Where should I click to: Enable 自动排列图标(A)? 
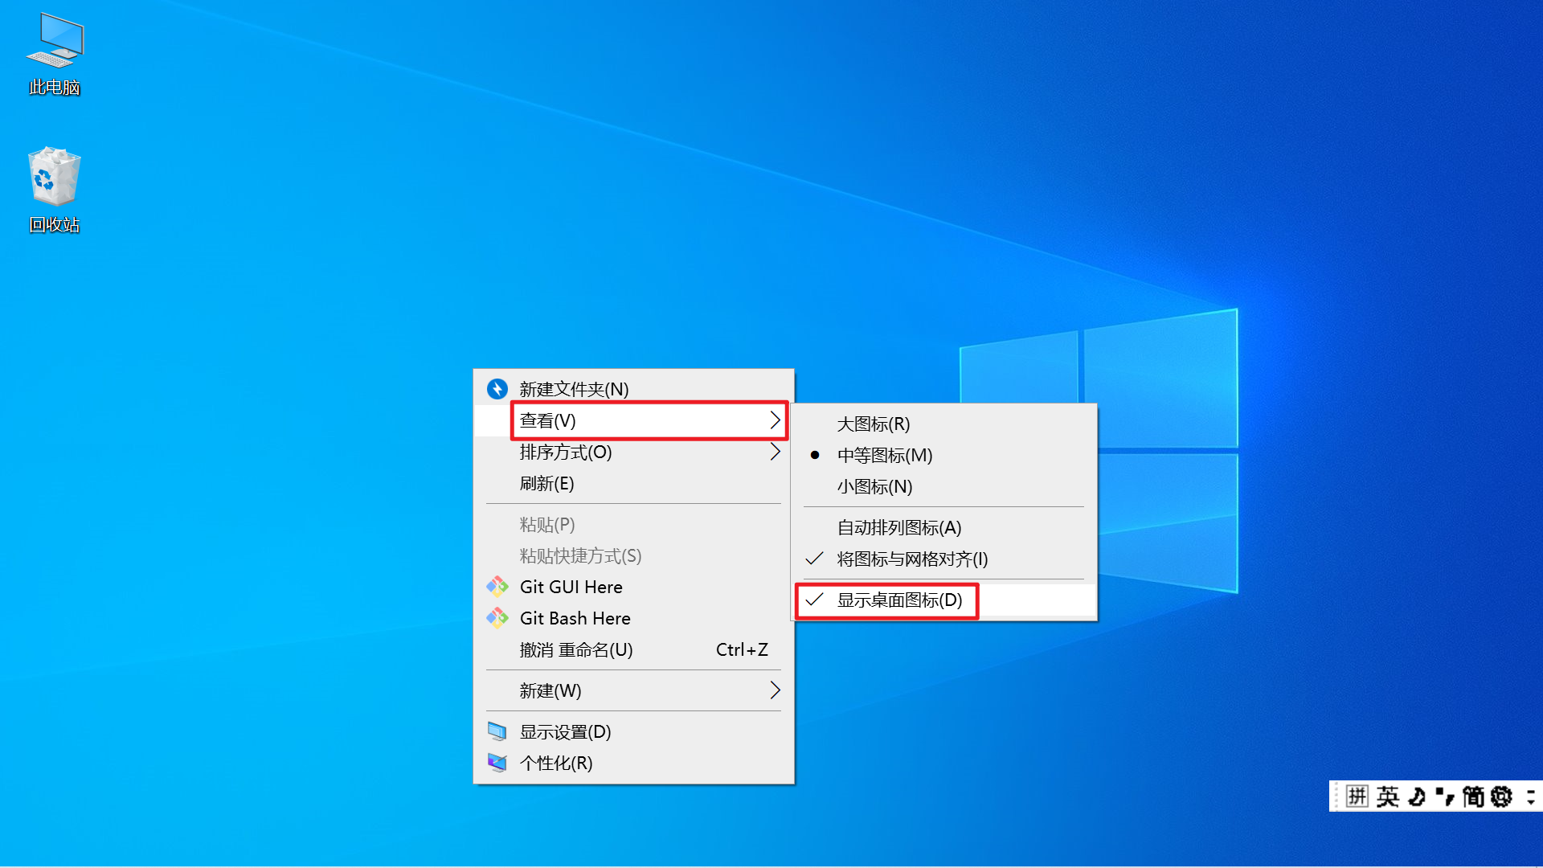coord(945,527)
